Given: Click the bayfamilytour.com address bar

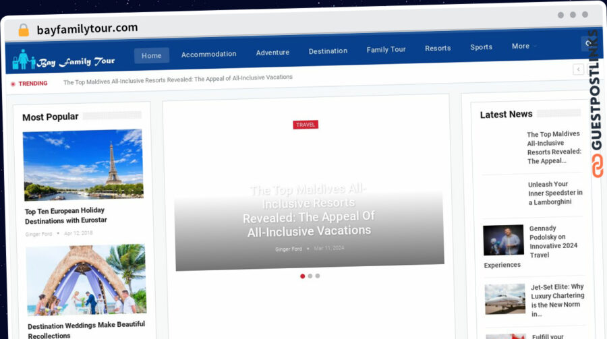Looking at the screenshot, I should click(87, 28).
